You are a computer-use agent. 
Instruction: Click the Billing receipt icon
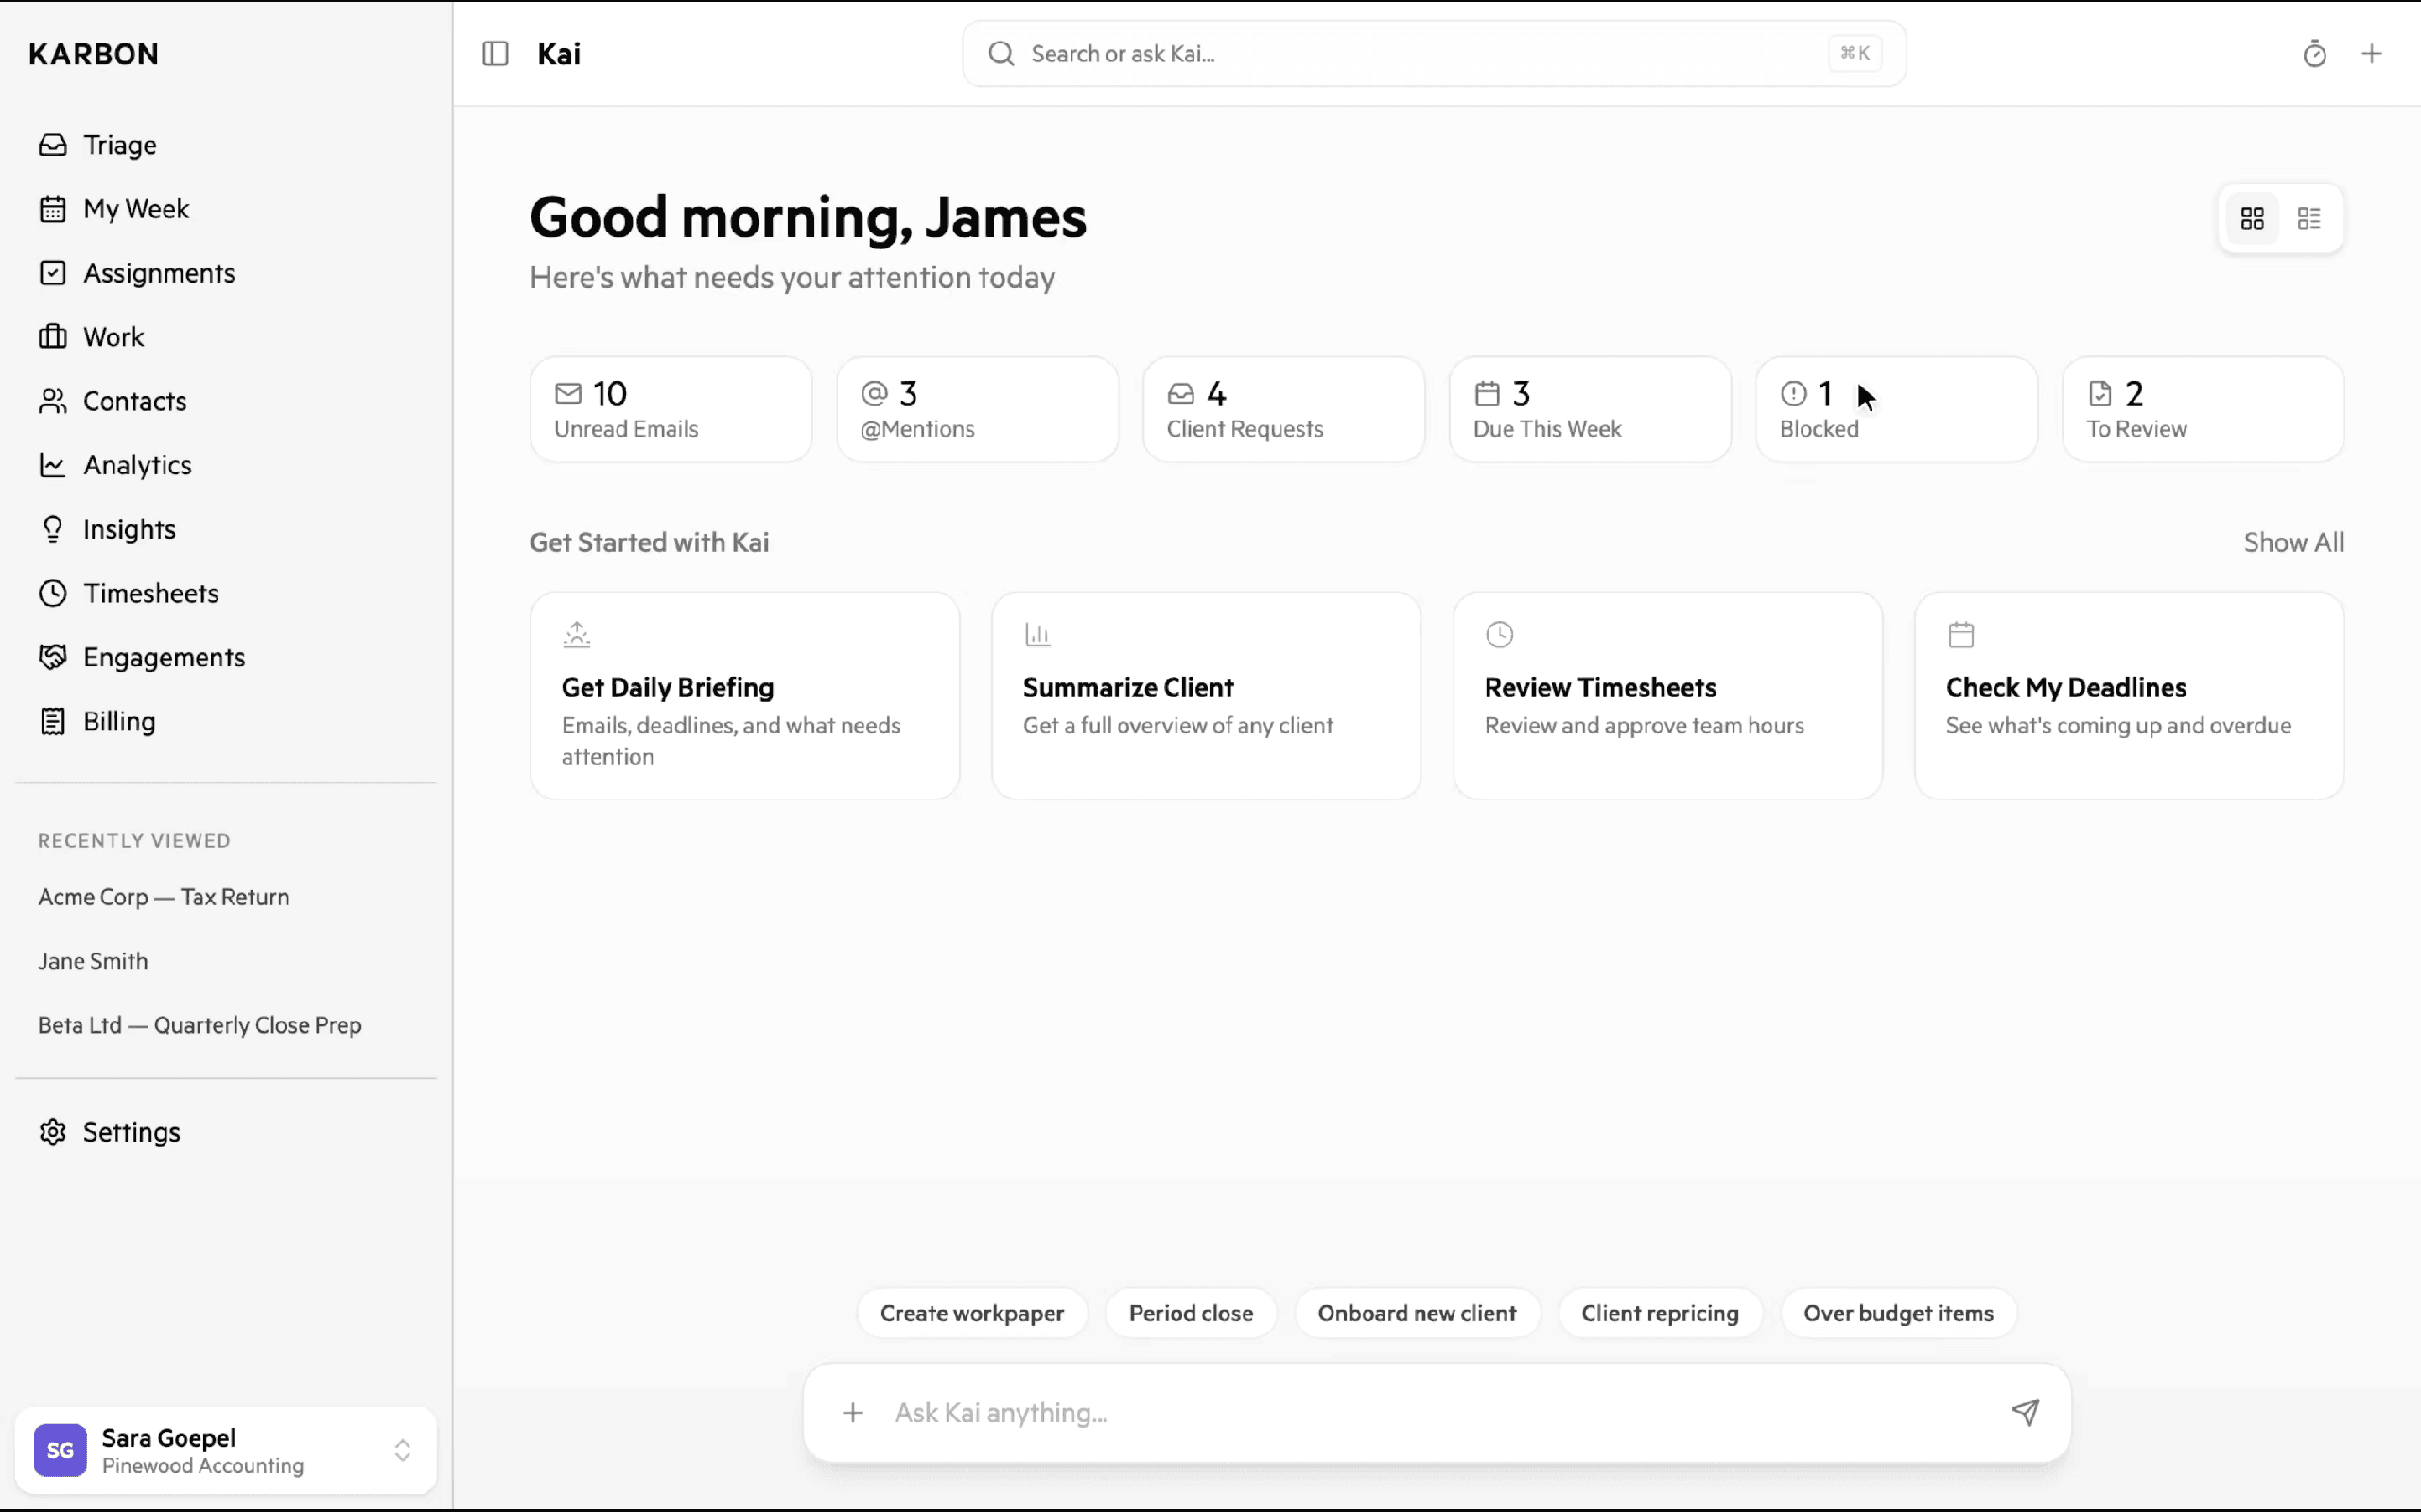click(x=53, y=721)
